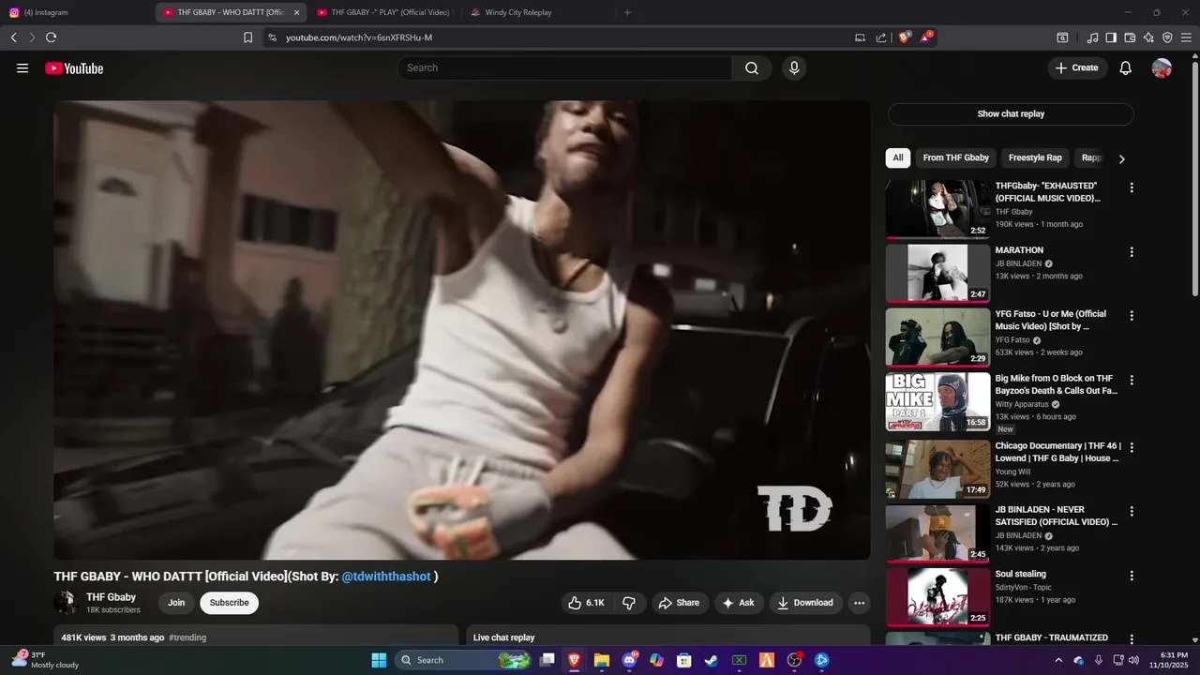Click the Ask button under the video

pyautogui.click(x=739, y=603)
